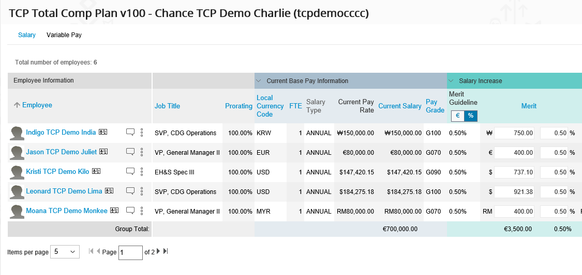This screenshot has width=582, height=275.
Task: Collapse Salary Increase section
Action: [452, 81]
